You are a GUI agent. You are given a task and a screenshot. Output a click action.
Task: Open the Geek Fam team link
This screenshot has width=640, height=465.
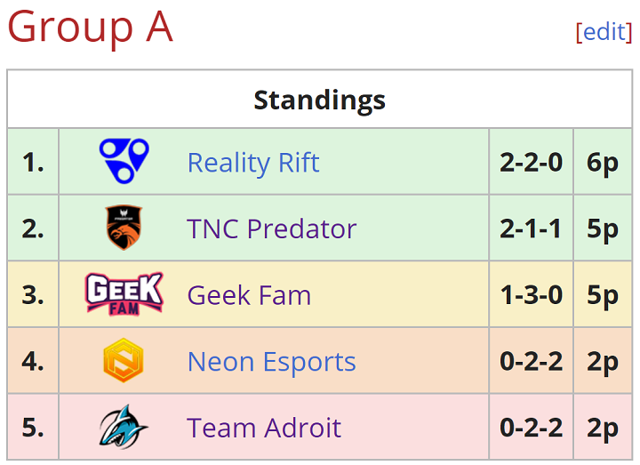click(x=249, y=295)
